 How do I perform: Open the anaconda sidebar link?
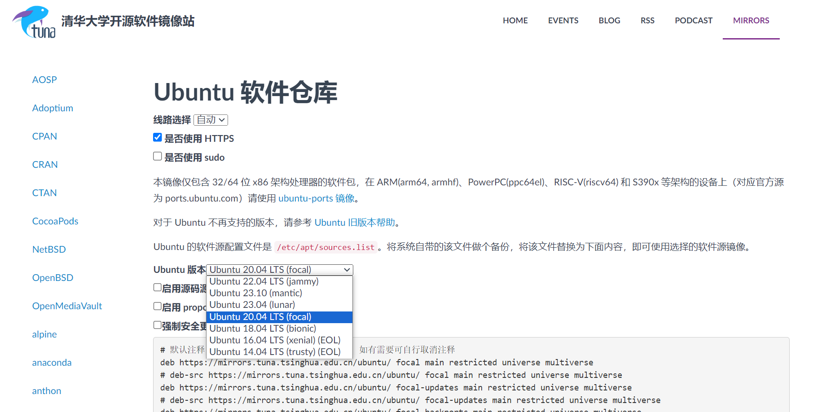click(x=52, y=363)
